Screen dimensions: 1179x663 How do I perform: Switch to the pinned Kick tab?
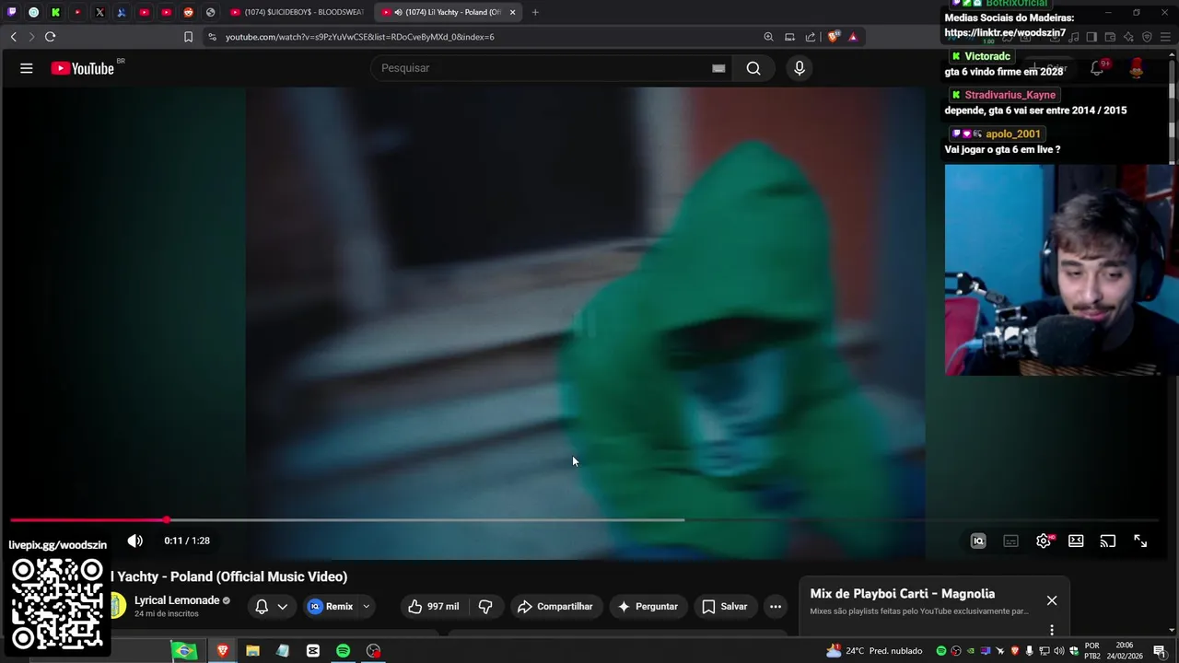pos(55,12)
